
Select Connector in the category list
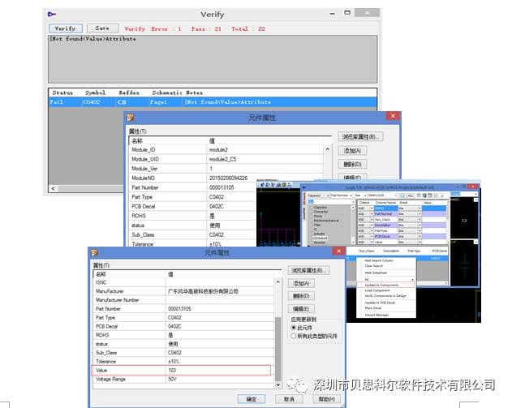[321, 212]
